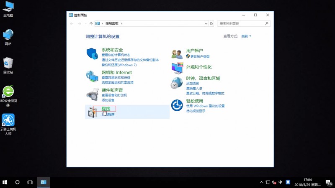Click 使用 Windows 建议的设置 link
This screenshot has height=188, width=335.
[x=205, y=106]
